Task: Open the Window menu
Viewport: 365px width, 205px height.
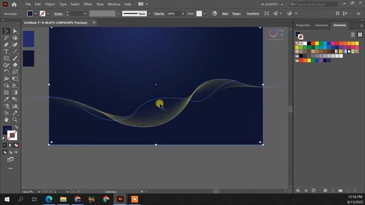Action: tap(114, 4)
